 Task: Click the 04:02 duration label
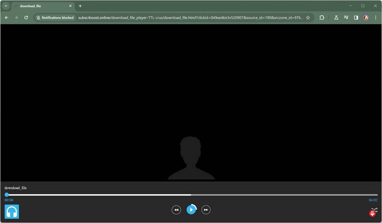373,200
